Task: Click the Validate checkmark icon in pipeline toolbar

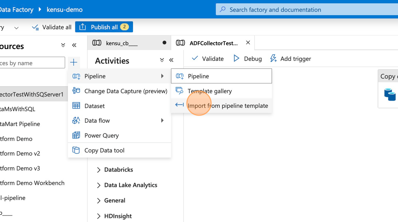Action: coord(195,58)
